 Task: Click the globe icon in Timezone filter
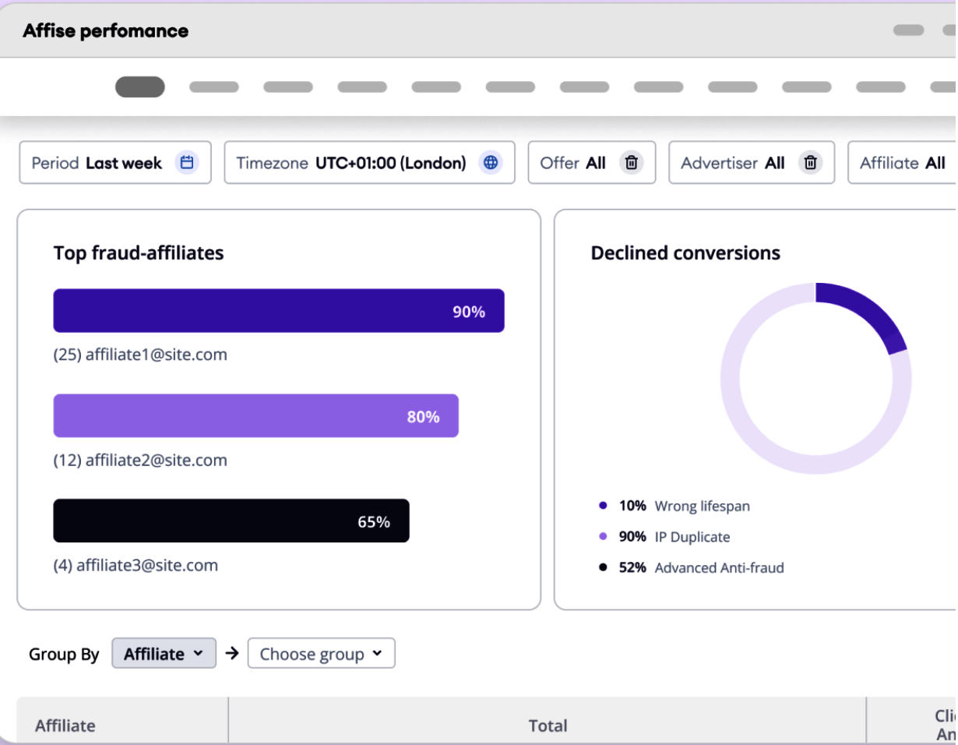pos(491,163)
